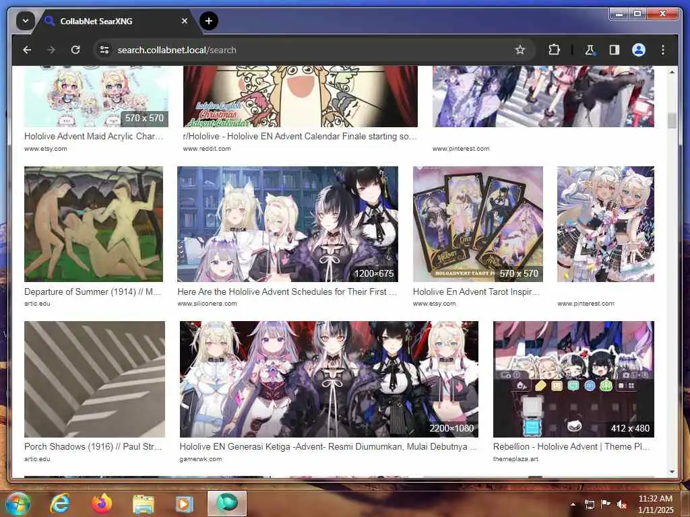The width and height of the screenshot is (690, 517).
Task: Click the scrollbar down arrow
Action: 672,472
